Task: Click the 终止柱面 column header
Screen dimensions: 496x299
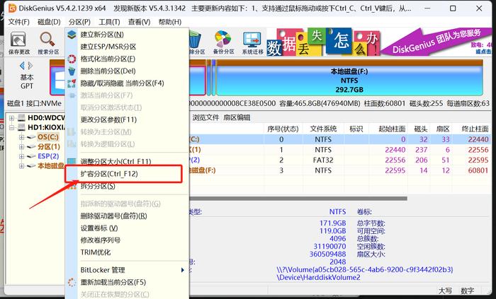Action: pyautogui.click(x=473, y=129)
